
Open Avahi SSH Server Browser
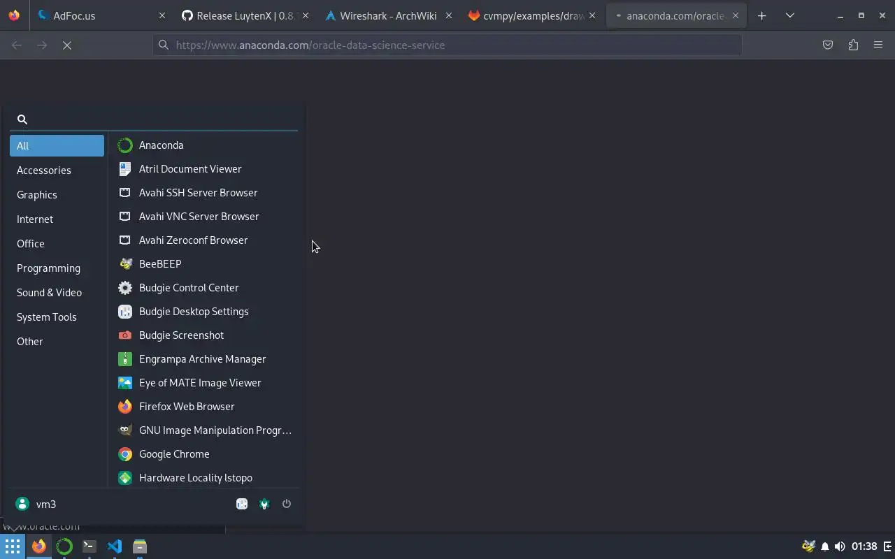click(x=203, y=193)
